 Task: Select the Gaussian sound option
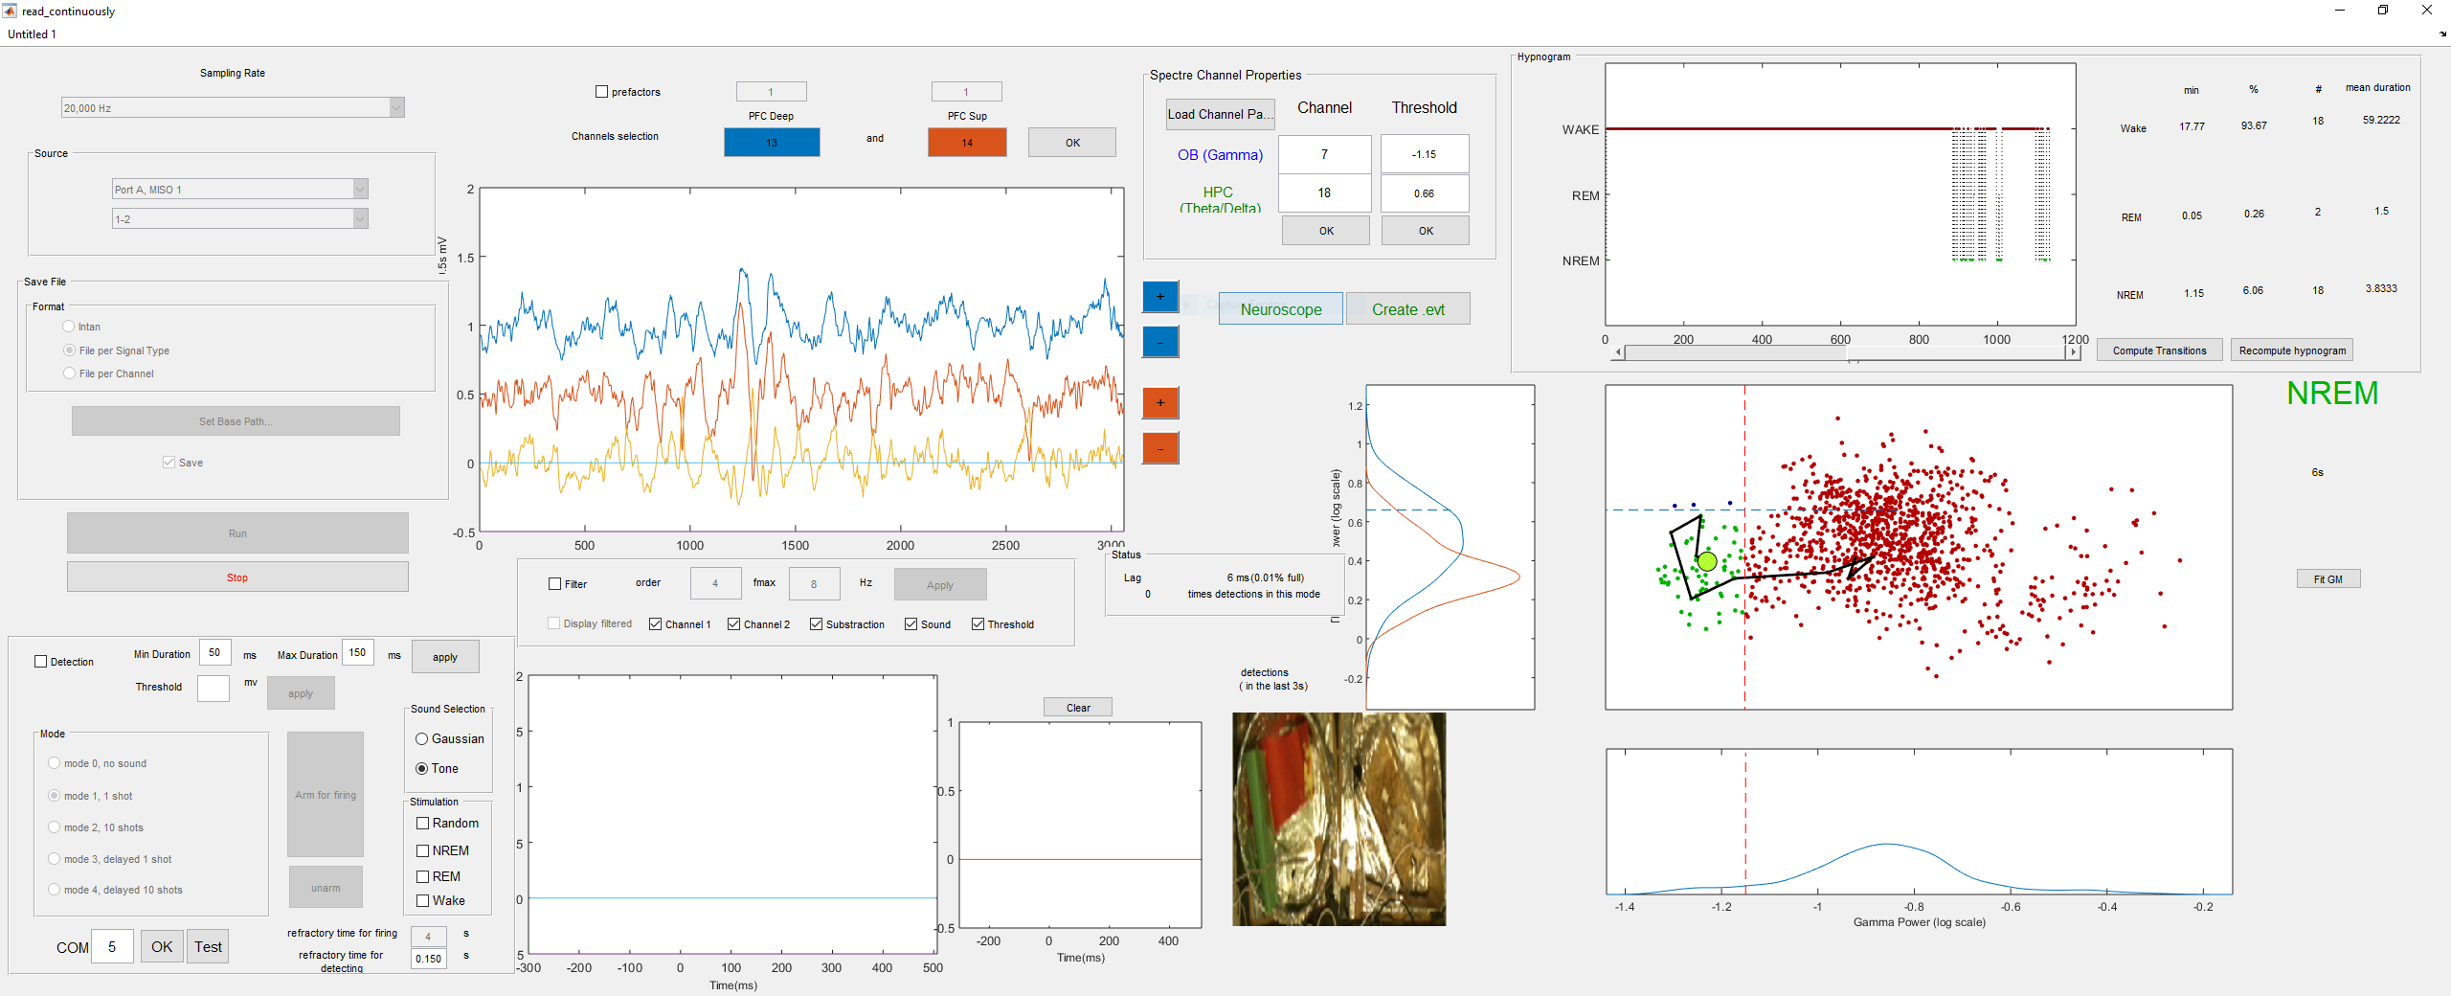click(x=421, y=738)
